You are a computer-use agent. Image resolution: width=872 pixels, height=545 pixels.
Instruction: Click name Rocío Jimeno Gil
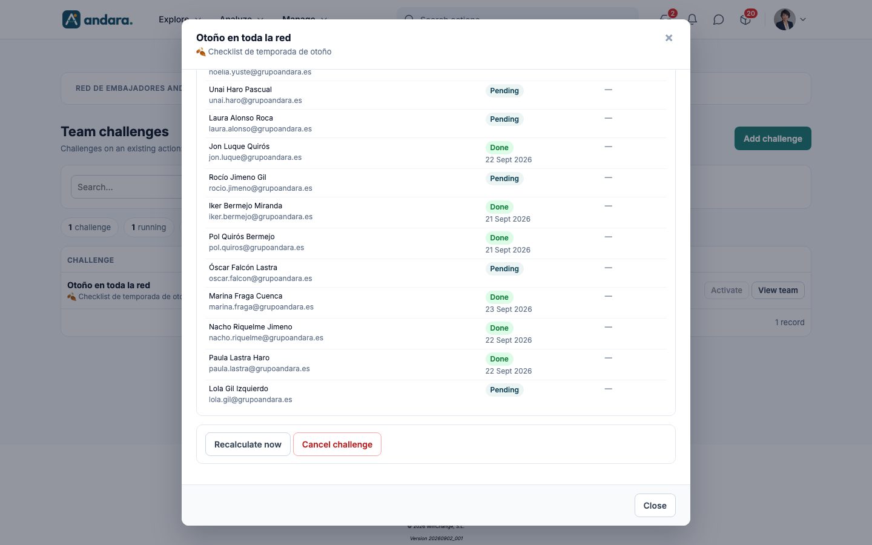click(x=237, y=177)
